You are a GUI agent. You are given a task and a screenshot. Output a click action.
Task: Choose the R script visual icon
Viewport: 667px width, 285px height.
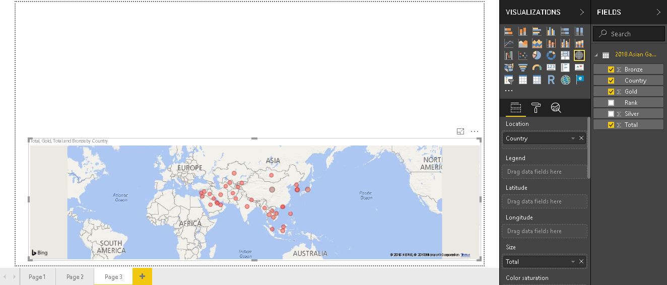coord(551,80)
